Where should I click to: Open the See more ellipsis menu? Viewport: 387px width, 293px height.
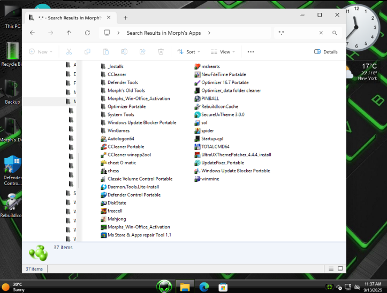251,52
